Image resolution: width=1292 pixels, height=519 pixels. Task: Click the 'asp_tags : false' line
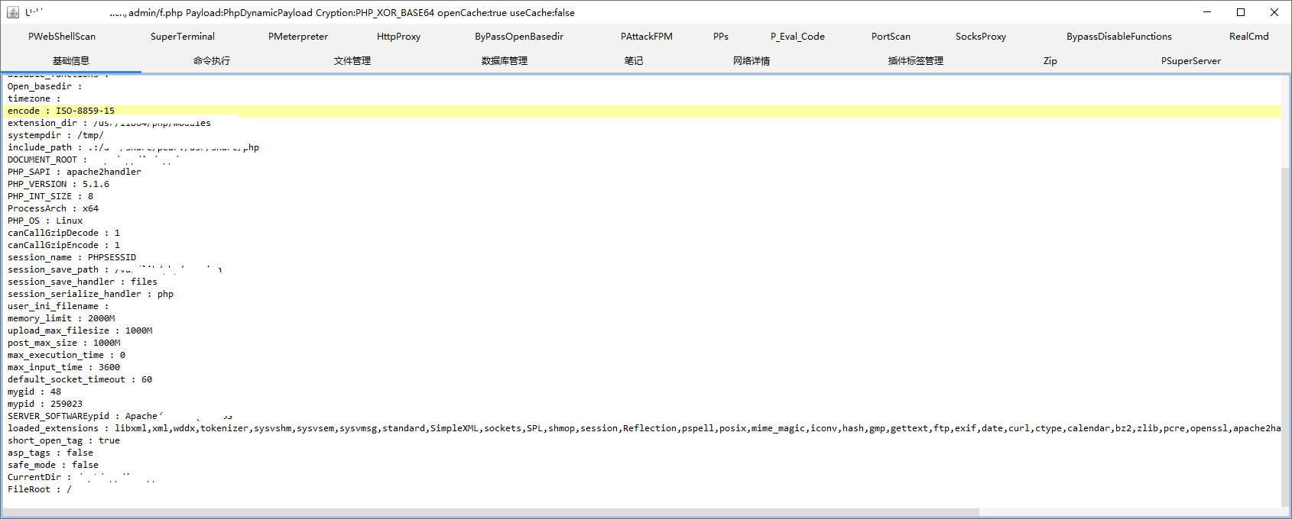point(50,453)
